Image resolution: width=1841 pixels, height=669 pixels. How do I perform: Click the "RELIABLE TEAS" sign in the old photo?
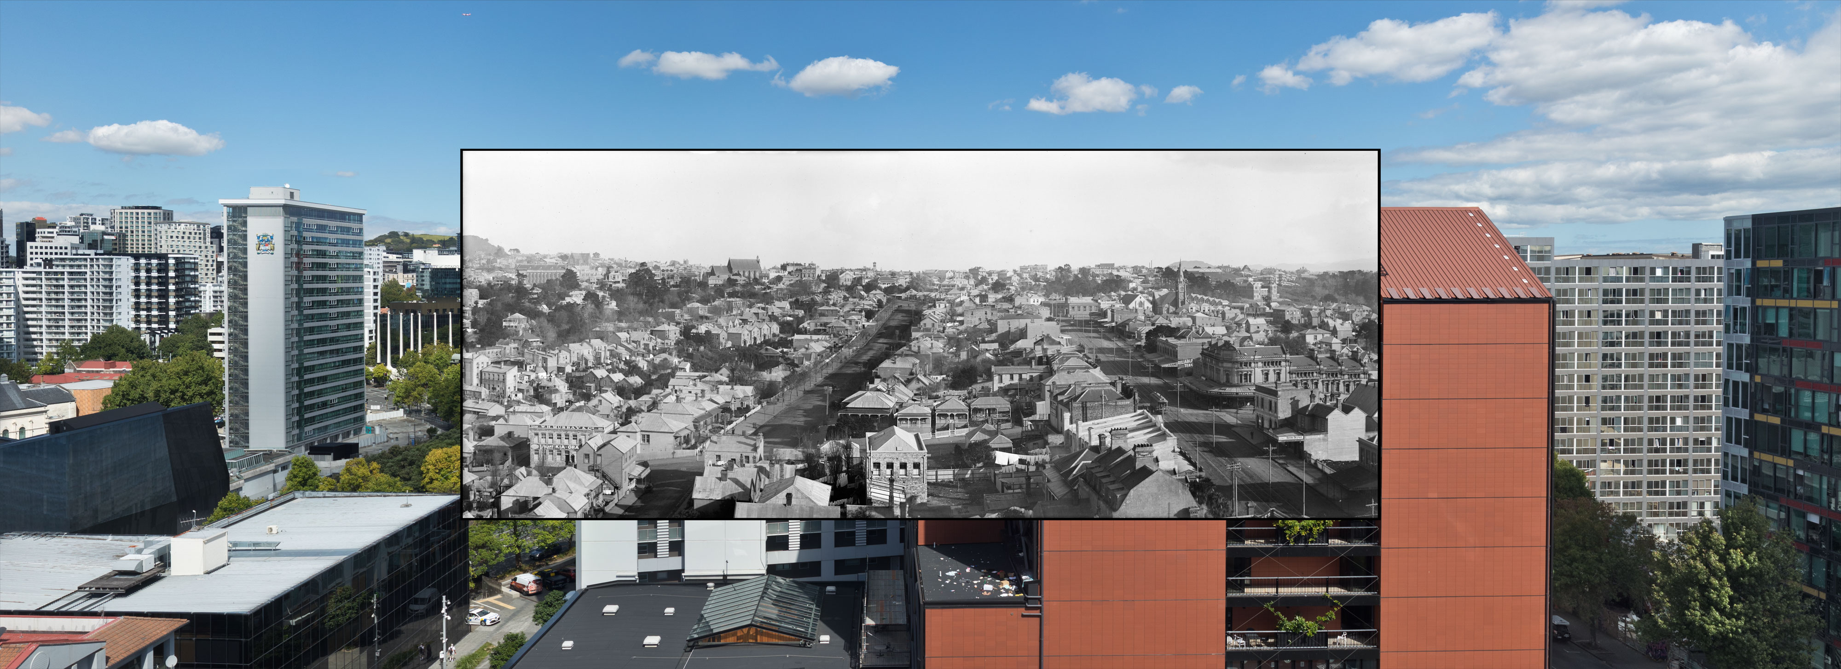[x=1186, y=363]
